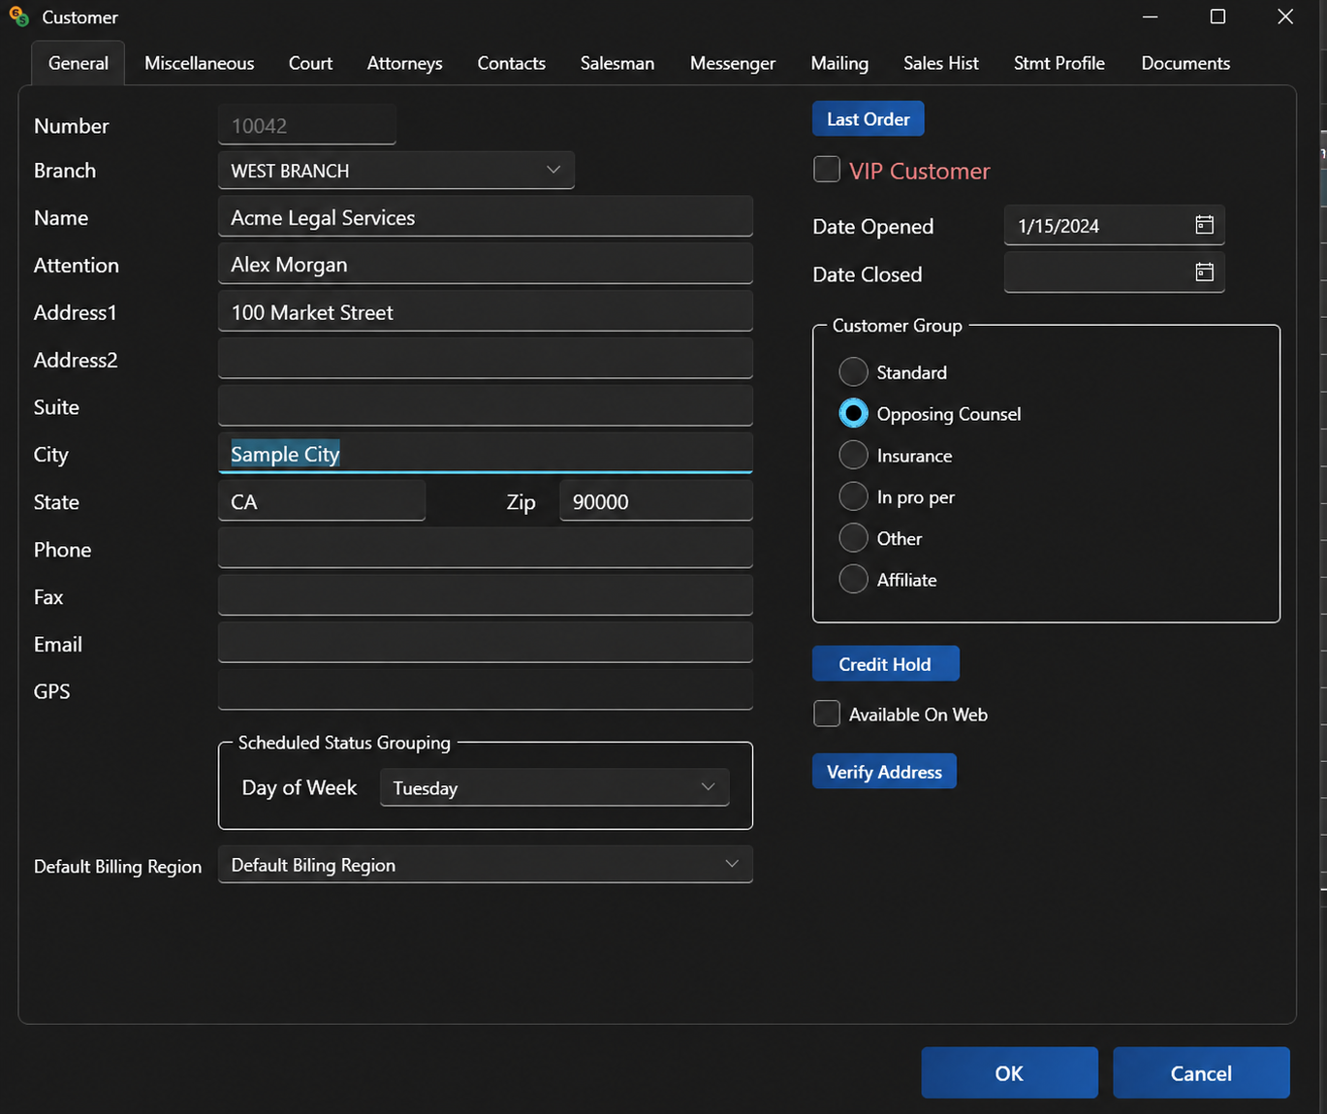Minimize the Customer window
The image size is (1327, 1114).
tap(1150, 16)
